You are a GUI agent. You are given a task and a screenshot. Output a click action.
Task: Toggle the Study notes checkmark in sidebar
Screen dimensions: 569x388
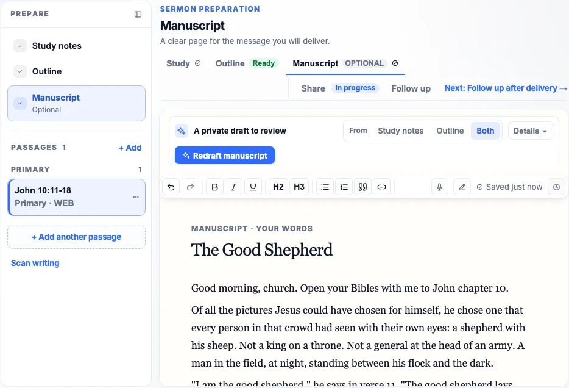click(x=20, y=46)
